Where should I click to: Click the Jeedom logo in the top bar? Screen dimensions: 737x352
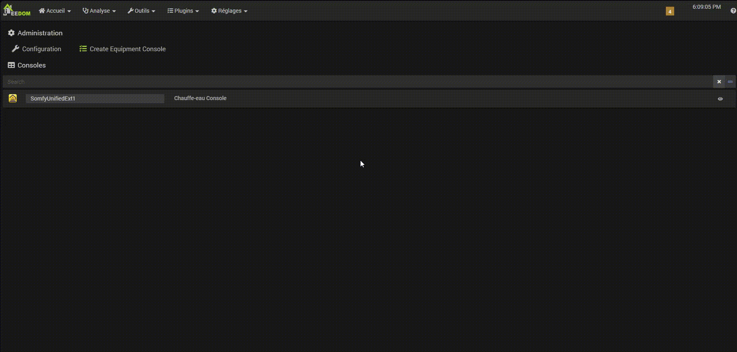[x=17, y=10]
